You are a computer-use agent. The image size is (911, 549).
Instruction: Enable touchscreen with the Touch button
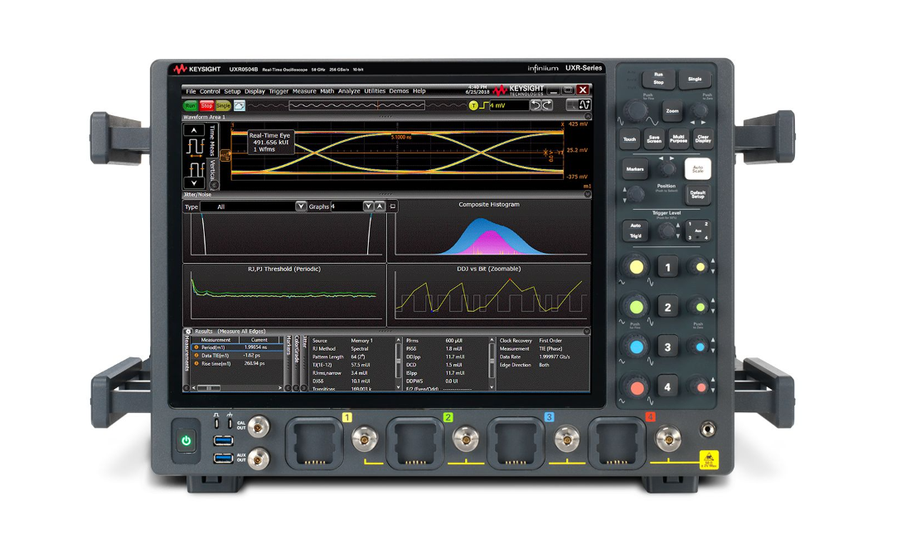pyautogui.click(x=629, y=139)
